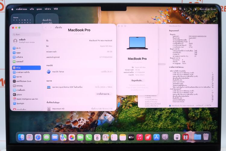Open Contacts from the Dock

coord(106,137)
